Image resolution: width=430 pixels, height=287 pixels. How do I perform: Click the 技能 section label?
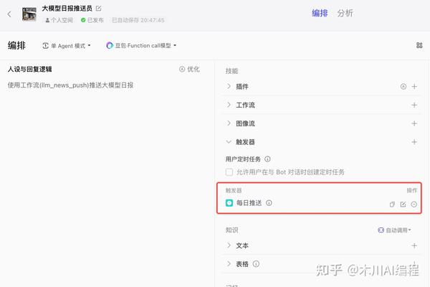(x=231, y=71)
